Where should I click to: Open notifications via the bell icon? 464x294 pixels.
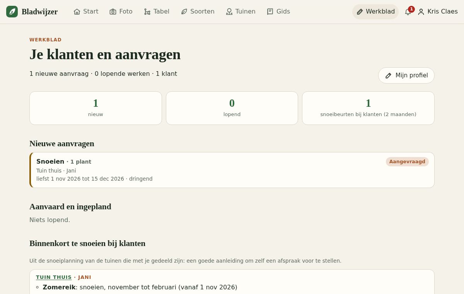[408, 12]
